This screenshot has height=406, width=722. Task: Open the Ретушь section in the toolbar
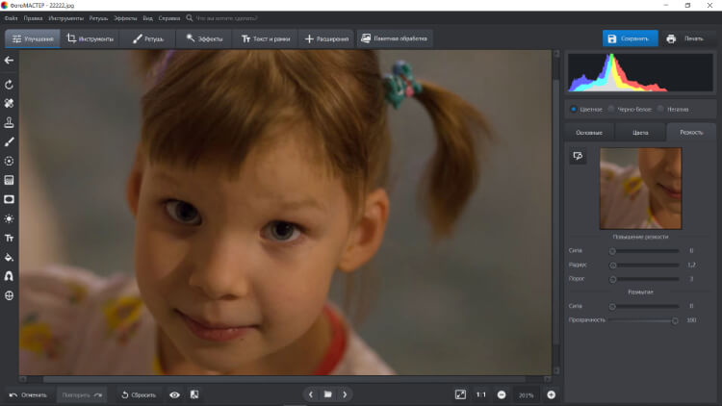point(148,38)
